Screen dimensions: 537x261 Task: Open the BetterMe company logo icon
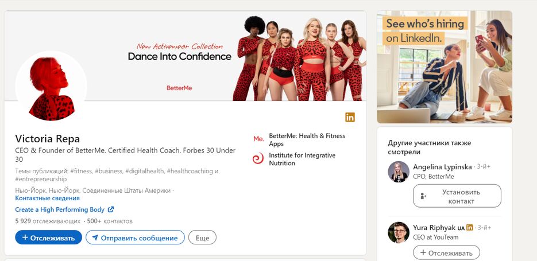pos(258,139)
